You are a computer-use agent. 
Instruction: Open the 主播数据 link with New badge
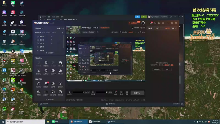pyautogui.click(x=133, y=23)
